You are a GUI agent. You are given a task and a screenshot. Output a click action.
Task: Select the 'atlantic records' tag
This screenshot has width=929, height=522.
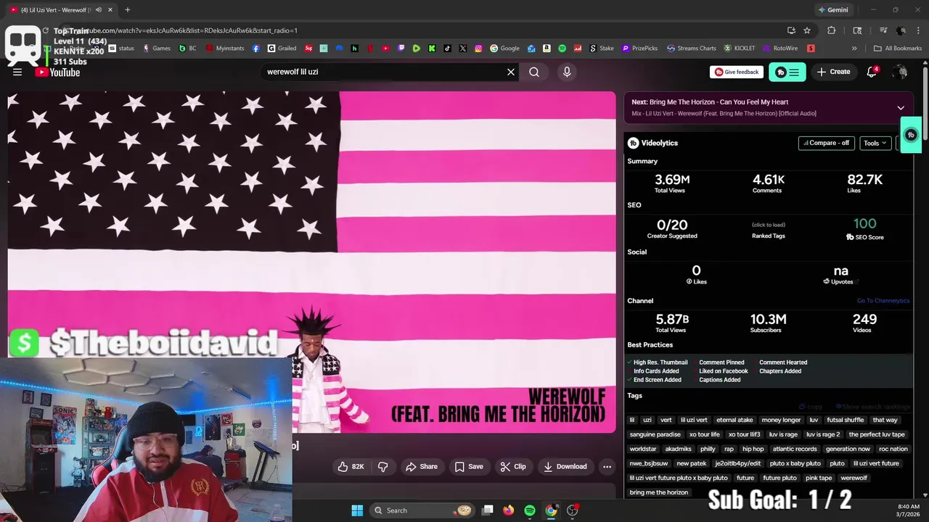pyautogui.click(x=795, y=449)
